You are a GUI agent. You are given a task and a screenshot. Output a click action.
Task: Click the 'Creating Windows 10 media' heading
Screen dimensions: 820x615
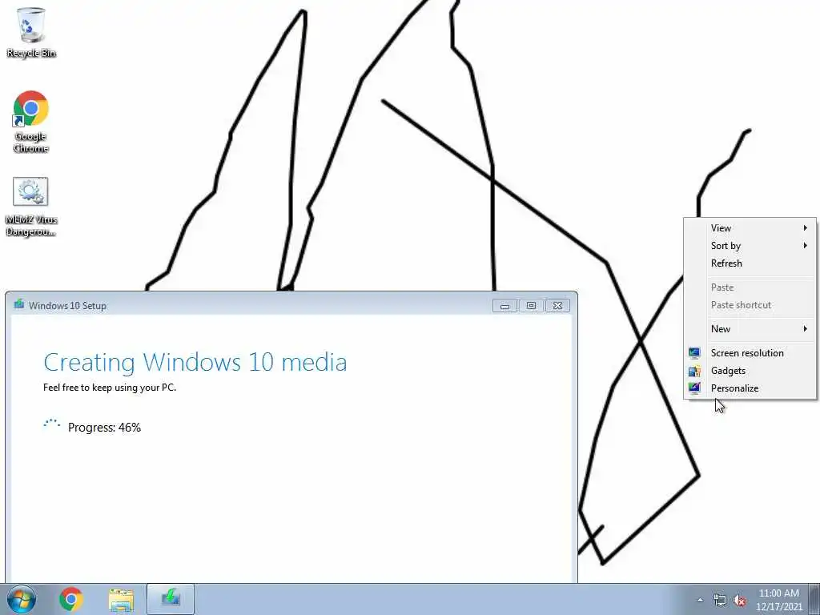point(195,362)
